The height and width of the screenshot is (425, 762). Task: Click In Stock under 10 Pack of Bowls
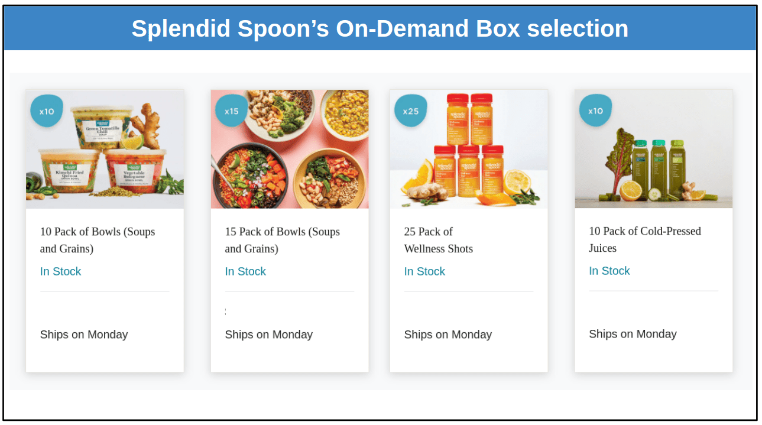60,271
